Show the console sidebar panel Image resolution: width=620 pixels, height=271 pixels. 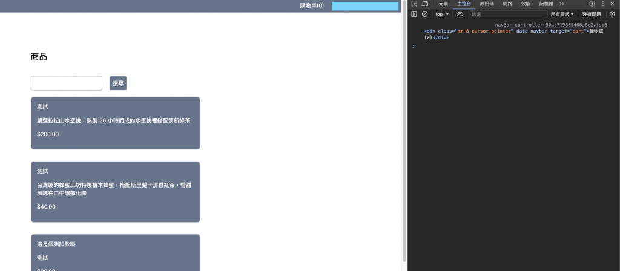tap(414, 15)
